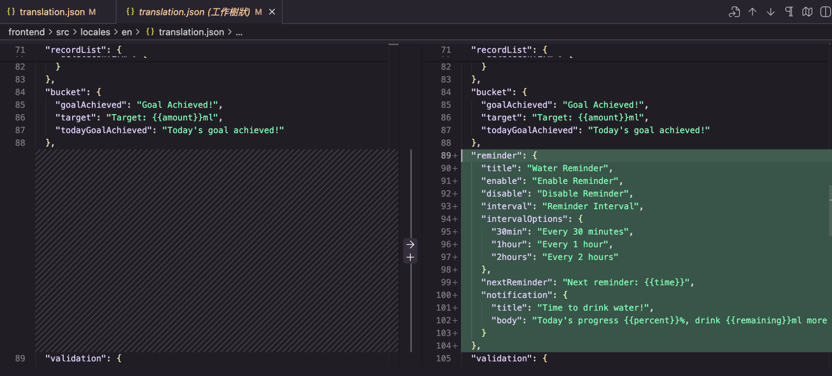
Task: Click the left editor's scrollbar track
Action: point(393,208)
